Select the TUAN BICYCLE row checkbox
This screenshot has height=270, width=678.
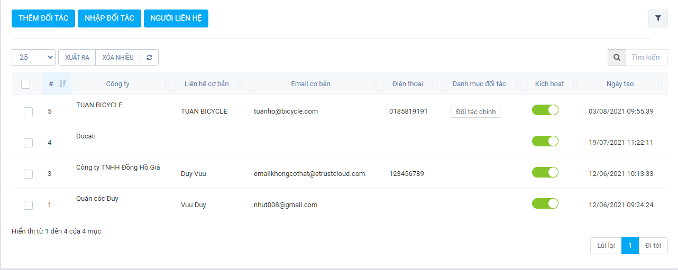coord(29,111)
